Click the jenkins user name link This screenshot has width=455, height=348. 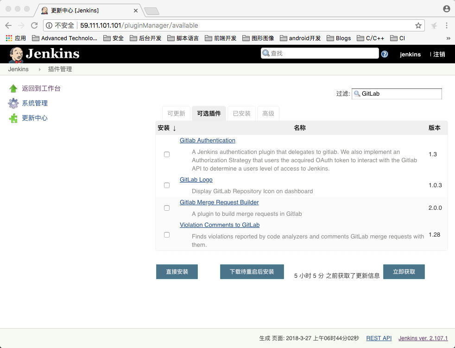tap(411, 54)
